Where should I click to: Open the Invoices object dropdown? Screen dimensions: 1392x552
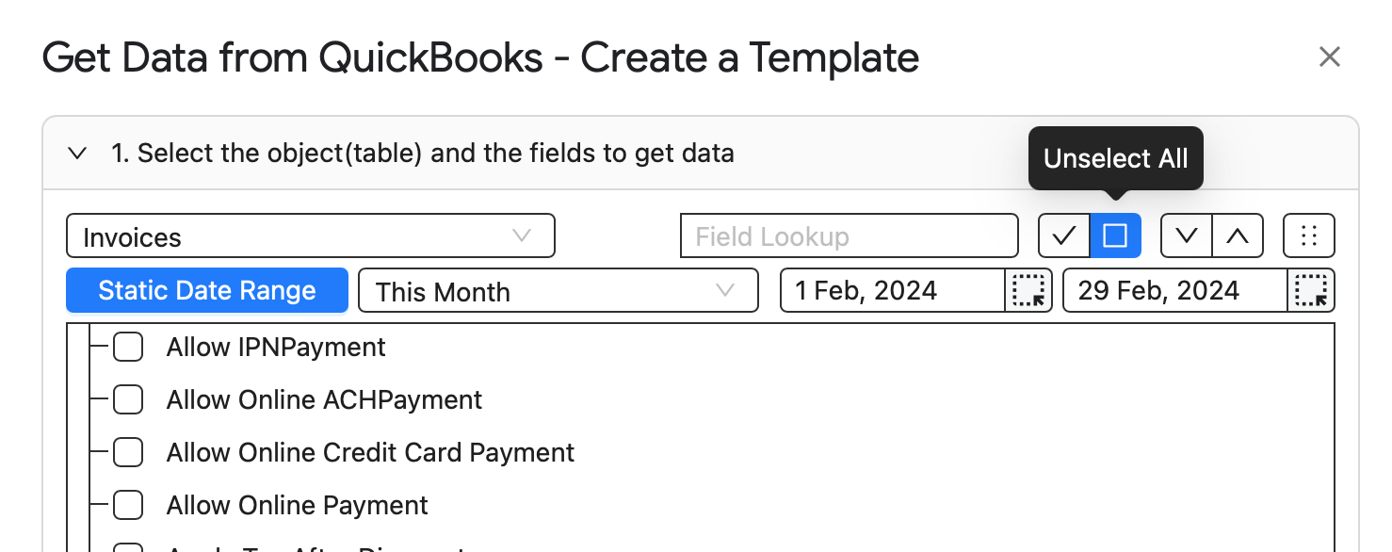click(311, 235)
